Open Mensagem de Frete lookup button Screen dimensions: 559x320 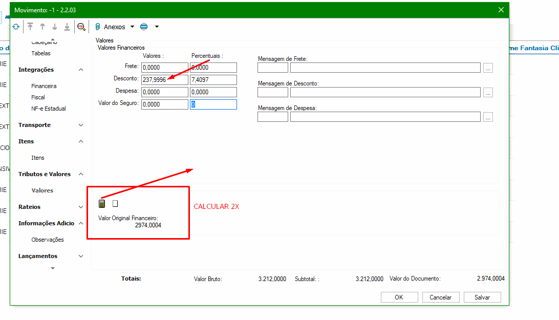[488, 68]
